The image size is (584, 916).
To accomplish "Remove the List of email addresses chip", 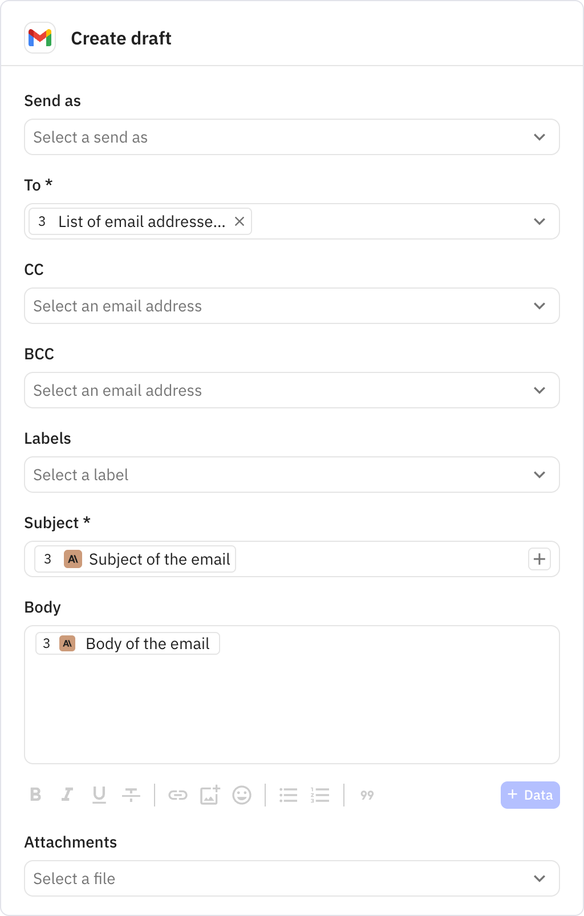I will point(240,221).
